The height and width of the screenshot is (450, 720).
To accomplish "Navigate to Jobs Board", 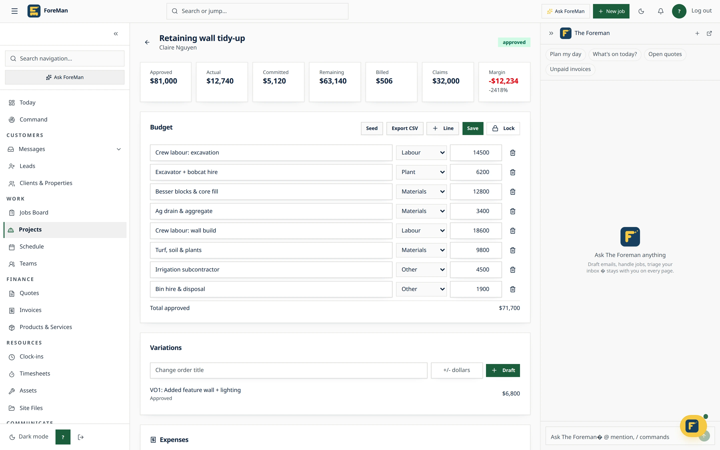I will coord(65,212).
